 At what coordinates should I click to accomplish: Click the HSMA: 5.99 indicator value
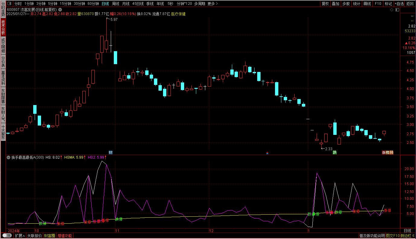(74, 157)
